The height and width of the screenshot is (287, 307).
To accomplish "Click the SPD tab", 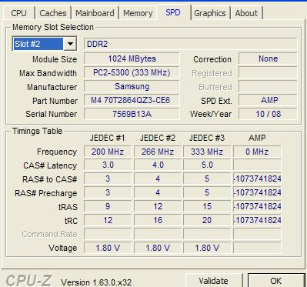I will tap(173, 12).
